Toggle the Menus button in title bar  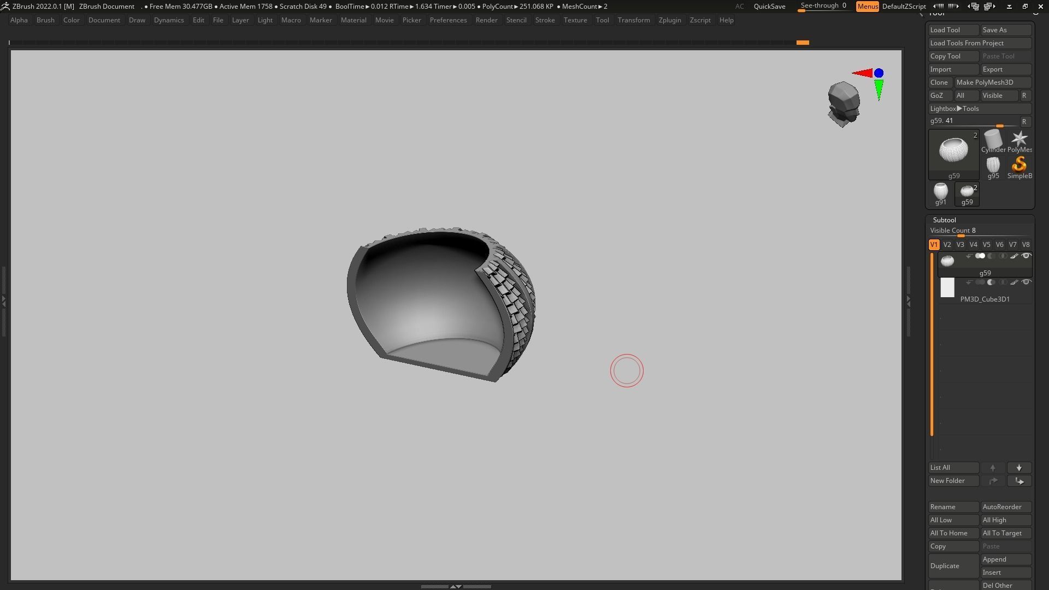[x=867, y=7]
